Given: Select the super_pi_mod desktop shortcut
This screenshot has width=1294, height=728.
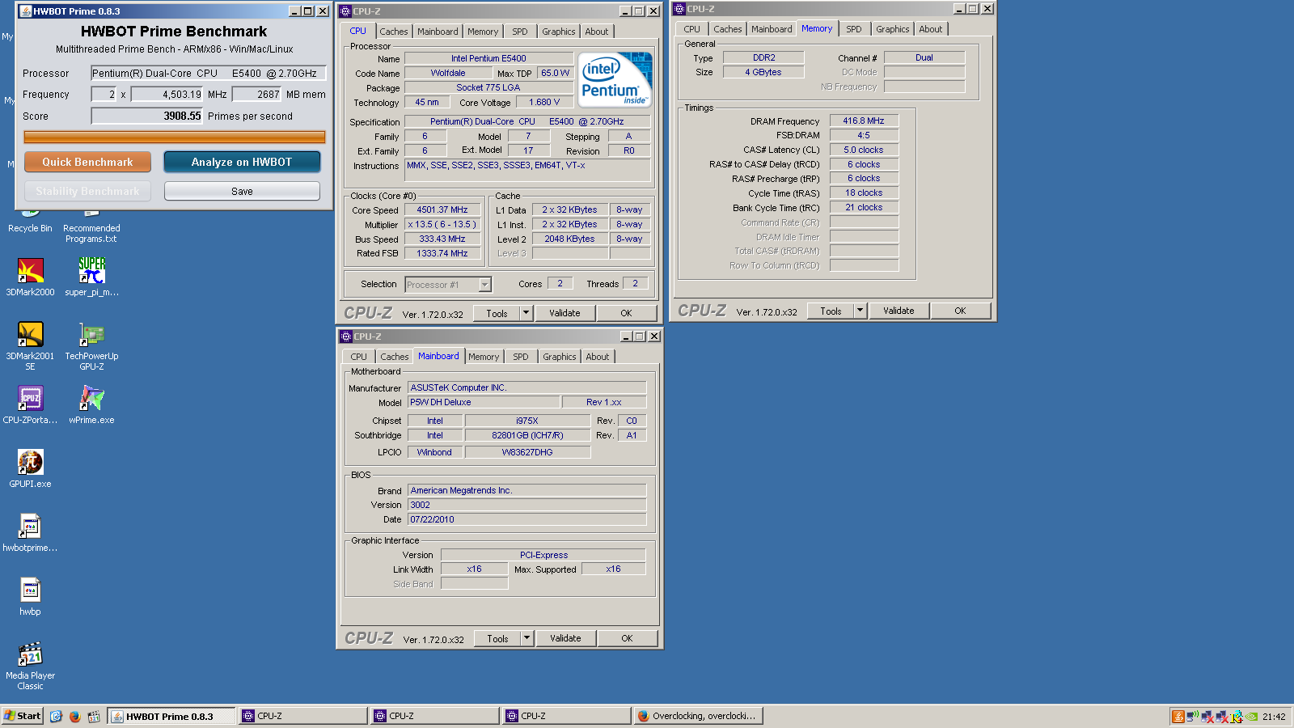Looking at the screenshot, I should point(91,277).
